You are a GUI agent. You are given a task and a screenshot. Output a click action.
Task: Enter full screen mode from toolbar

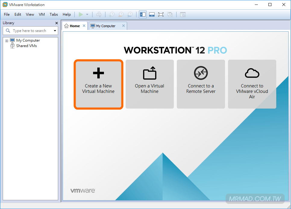point(161,14)
